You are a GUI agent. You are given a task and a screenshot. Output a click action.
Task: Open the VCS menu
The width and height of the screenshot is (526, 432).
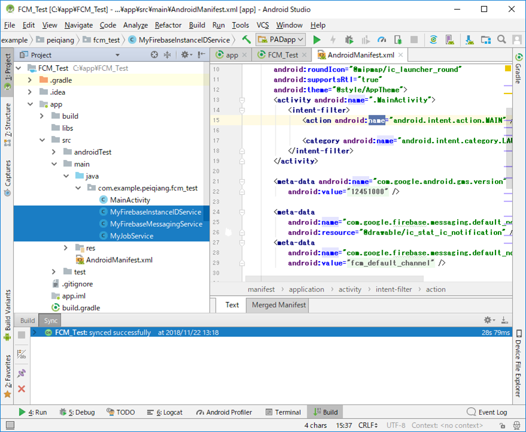262,25
